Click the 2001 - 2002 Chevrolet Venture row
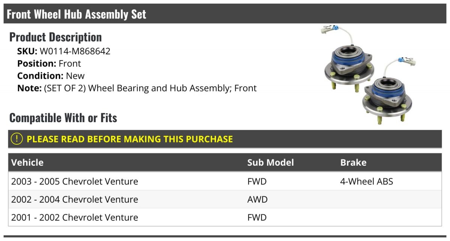This screenshot has width=450, height=241. 75,217
